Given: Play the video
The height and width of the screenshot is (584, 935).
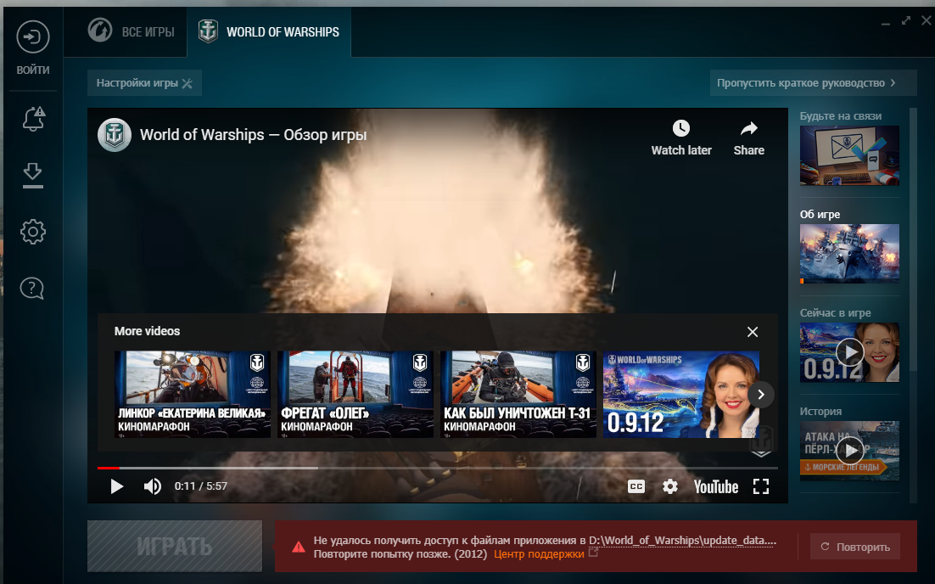Looking at the screenshot, I should click(117, 486).
